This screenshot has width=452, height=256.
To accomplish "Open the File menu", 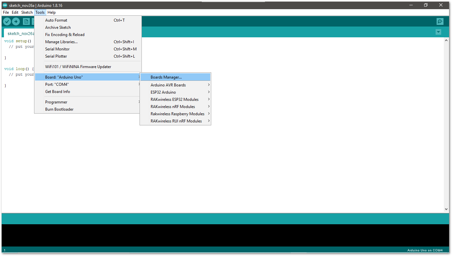I will (6, 12).
